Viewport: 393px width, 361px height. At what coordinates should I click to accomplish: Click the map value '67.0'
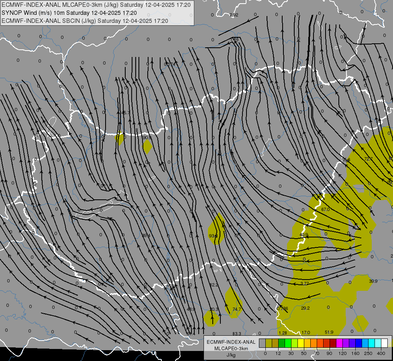coord(325,209)
